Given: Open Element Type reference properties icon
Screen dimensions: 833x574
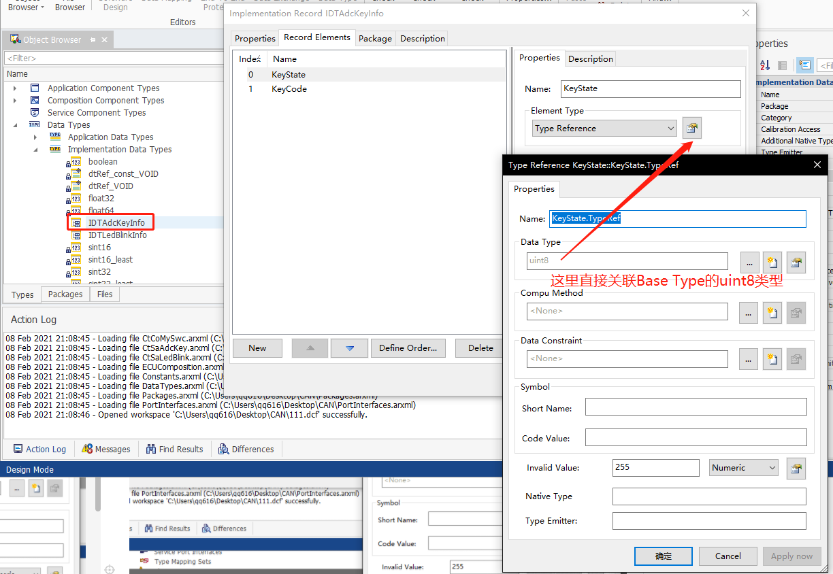Looking at the screenshot, I should (692, 128).
